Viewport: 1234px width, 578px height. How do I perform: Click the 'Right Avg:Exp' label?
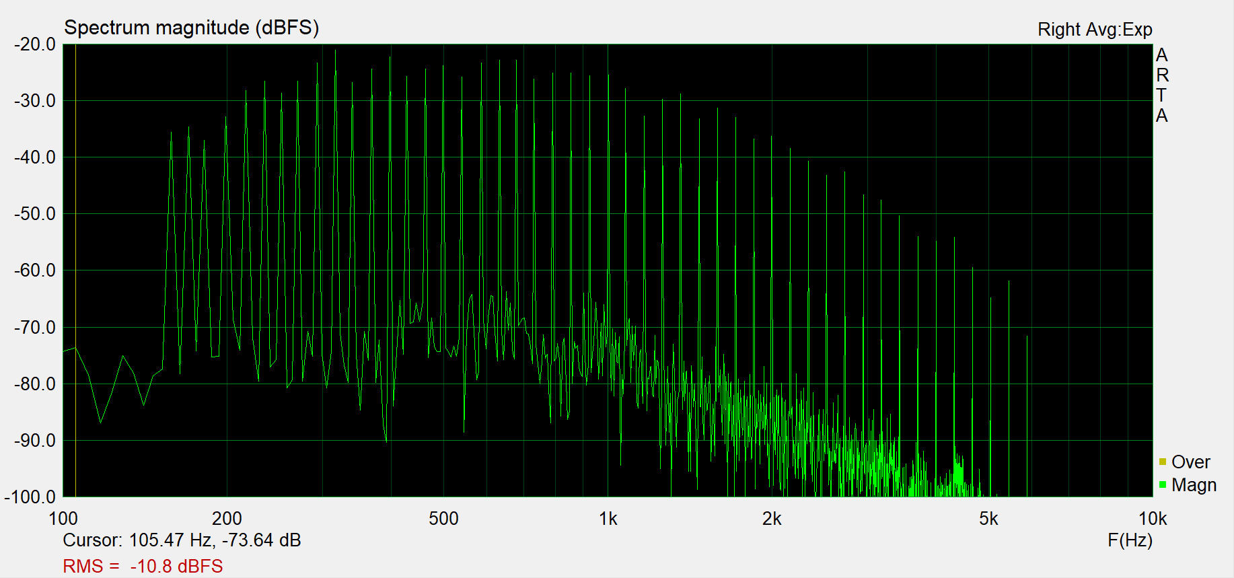[x=1095, y=30]
